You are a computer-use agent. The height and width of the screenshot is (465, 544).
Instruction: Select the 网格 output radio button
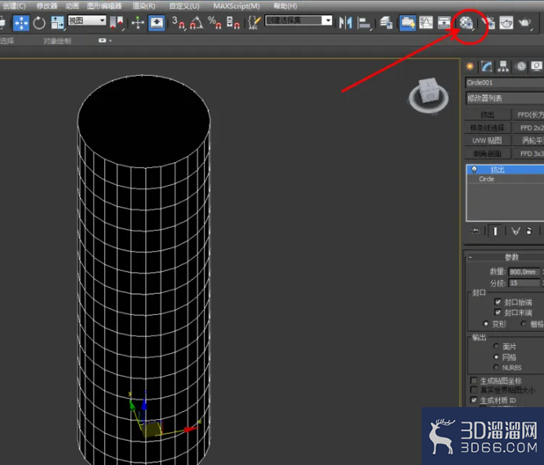point(496,356)
